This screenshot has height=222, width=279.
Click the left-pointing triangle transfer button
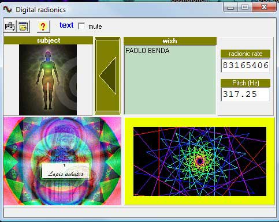tap(107, 76)
